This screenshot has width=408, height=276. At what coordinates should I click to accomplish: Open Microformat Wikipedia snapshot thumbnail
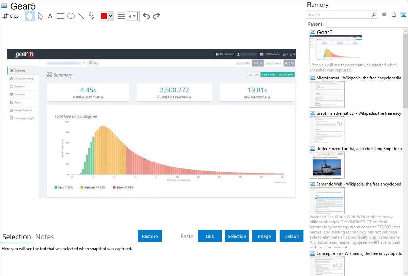pyautogui.click(x=327, y=94)
